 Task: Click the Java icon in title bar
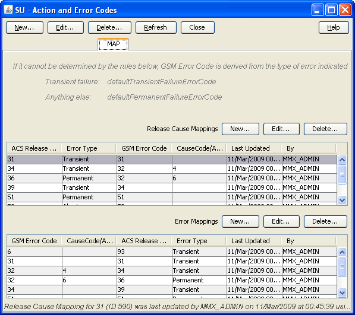(x=8, y=10)
